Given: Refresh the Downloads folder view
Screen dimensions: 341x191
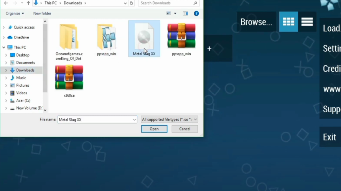Looking at the screenshot, I should coord(131,3).
